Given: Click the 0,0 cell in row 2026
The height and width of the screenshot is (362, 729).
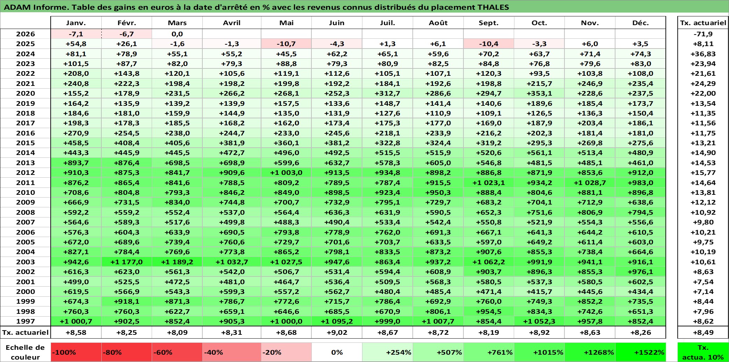Looking at the screenshot, I should (177, 34).
